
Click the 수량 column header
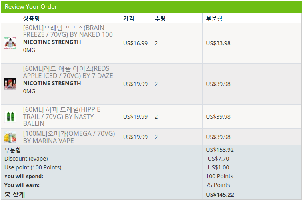(x=160, y=18)
